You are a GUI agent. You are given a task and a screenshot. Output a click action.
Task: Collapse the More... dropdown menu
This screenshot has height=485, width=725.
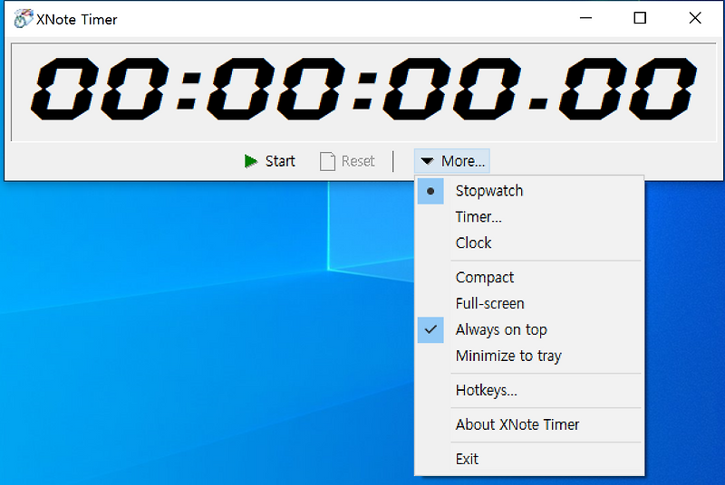[452, 161]
